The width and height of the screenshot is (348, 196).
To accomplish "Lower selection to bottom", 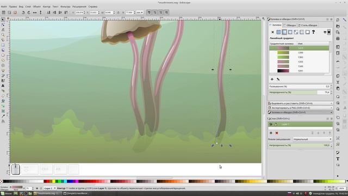I will 48,13.
